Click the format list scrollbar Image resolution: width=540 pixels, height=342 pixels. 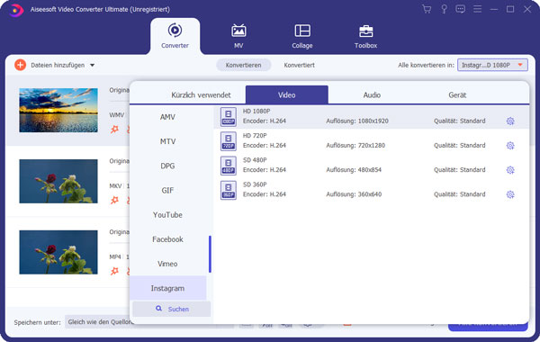[x=210, y=254]
